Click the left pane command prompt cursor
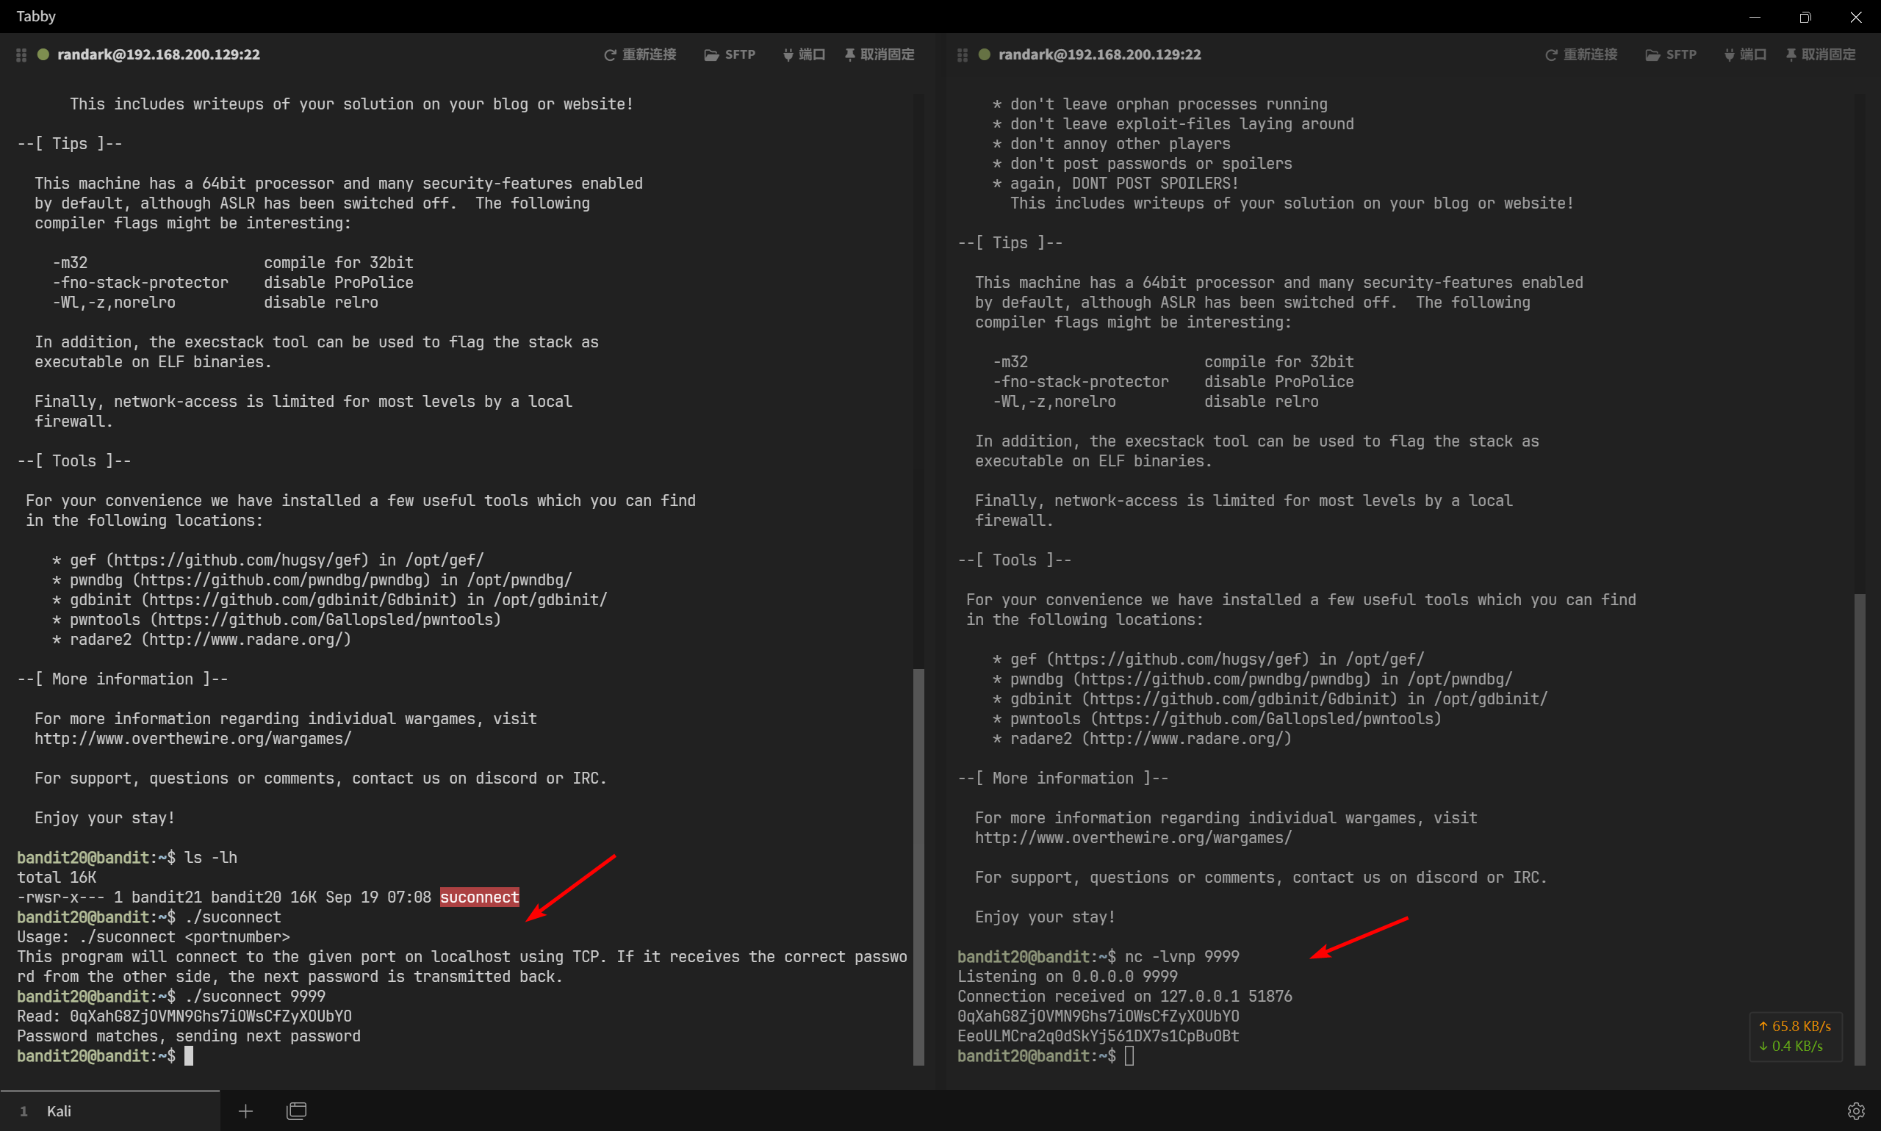Viewport: 1881px width, 1131px height. pos(188,1055)
